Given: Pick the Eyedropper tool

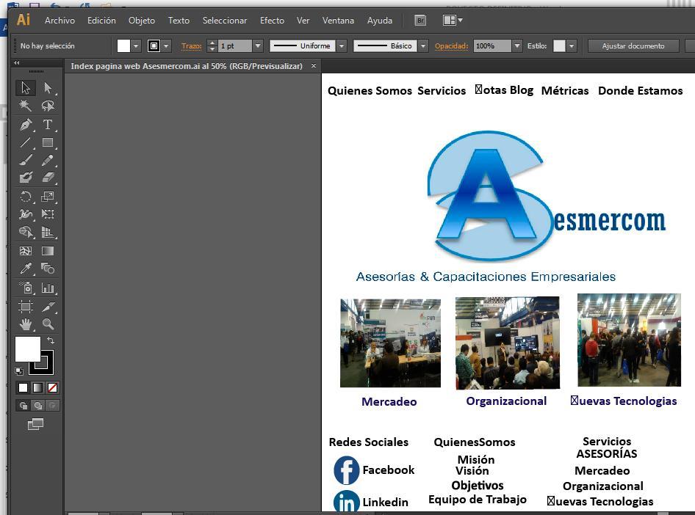Looking at the screenshot, I should click(x=26, y=269).
